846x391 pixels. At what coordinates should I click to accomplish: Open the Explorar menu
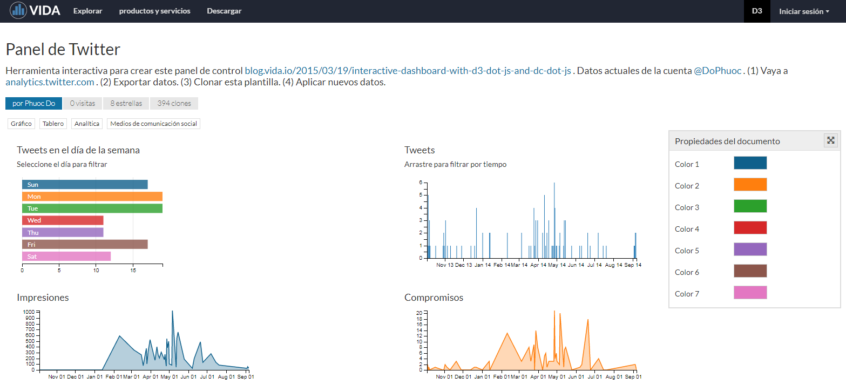coord(87,11)
